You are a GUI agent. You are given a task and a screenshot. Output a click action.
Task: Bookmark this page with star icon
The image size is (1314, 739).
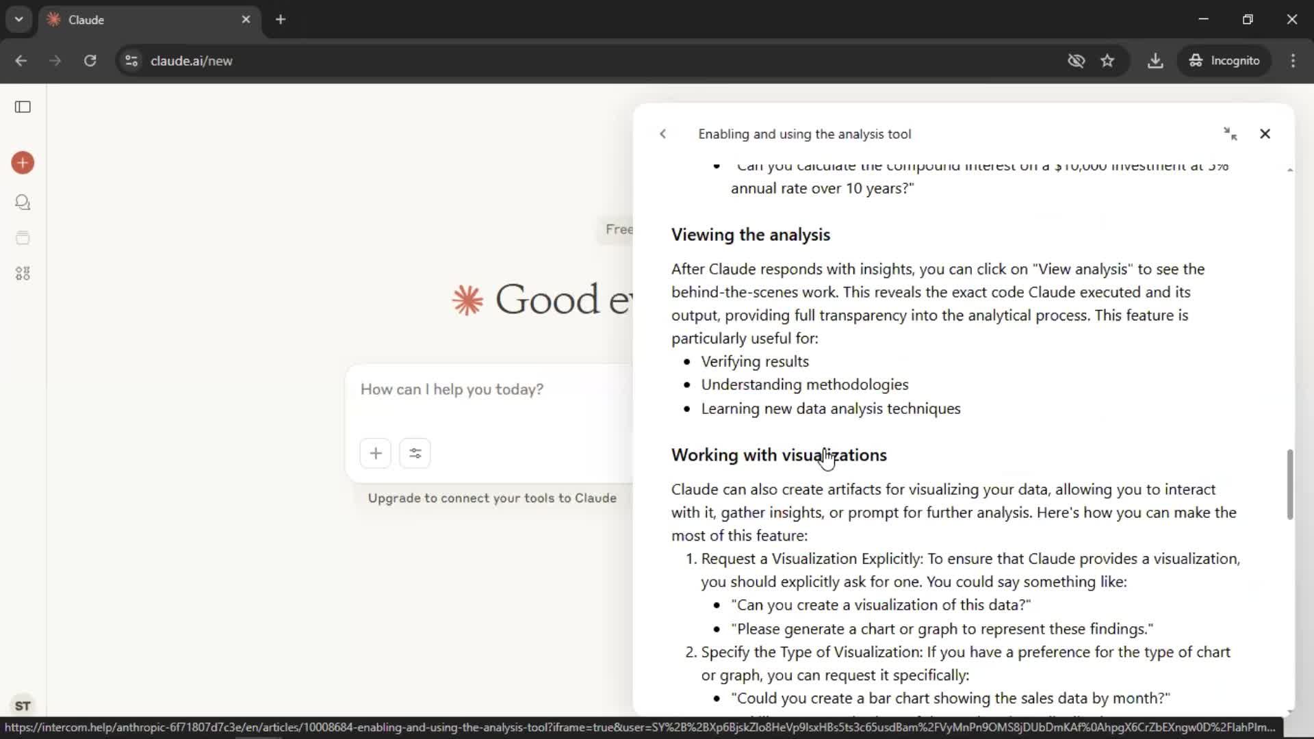point(1107,61)
